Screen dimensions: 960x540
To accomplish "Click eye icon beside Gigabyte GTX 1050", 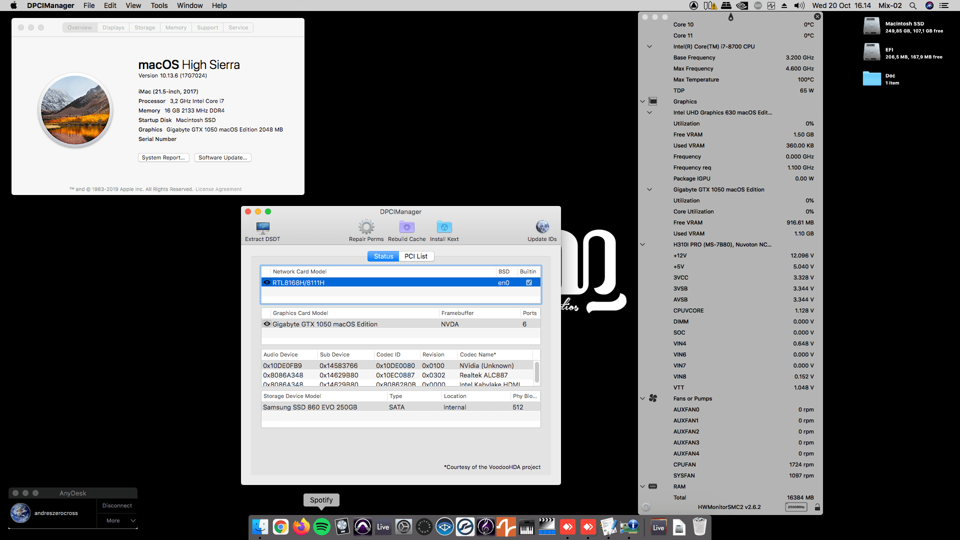I will [267, 324].
